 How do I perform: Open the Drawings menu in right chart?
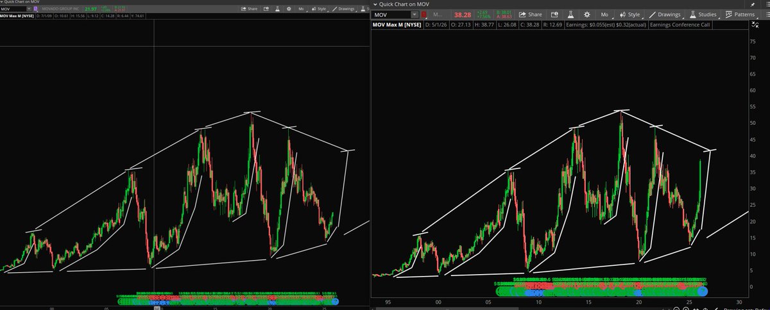[664, 14]
